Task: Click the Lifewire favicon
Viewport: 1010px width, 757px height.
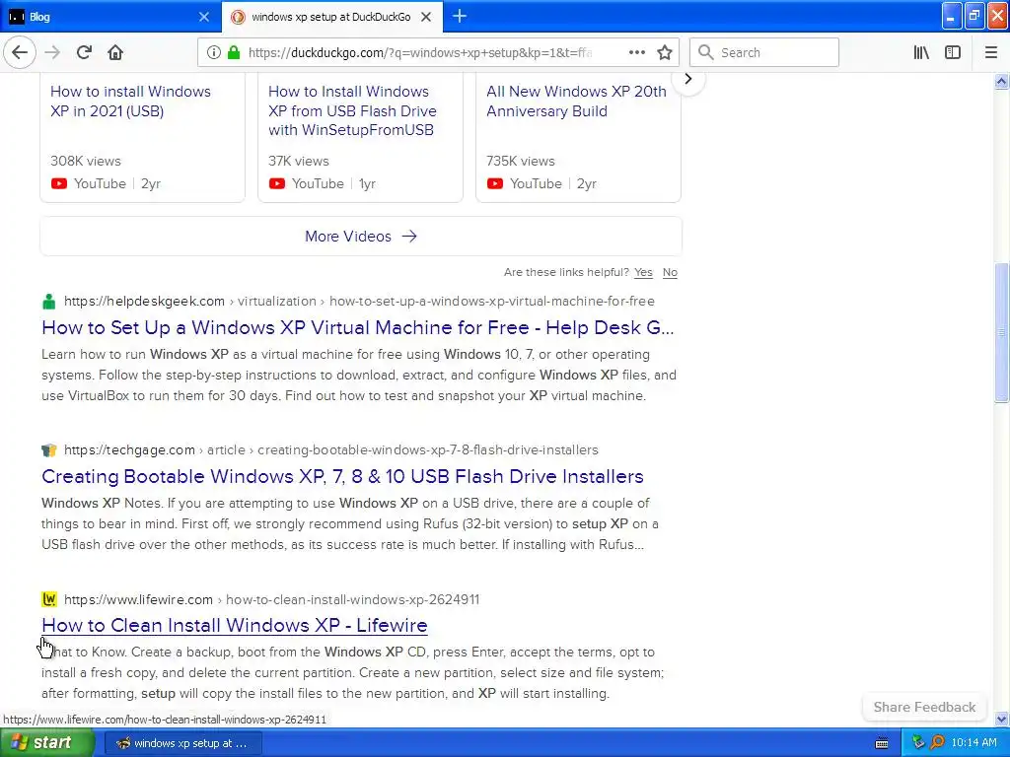Action: [x=49, y=599]
